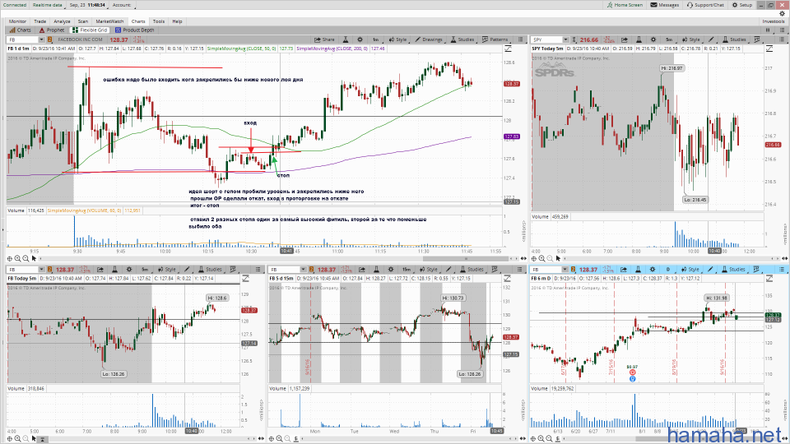Open Studies on FB 5 d 15m chart
The width and height of the screenshot is (790, 444).
pyautogui.click(x=472, y=270)
